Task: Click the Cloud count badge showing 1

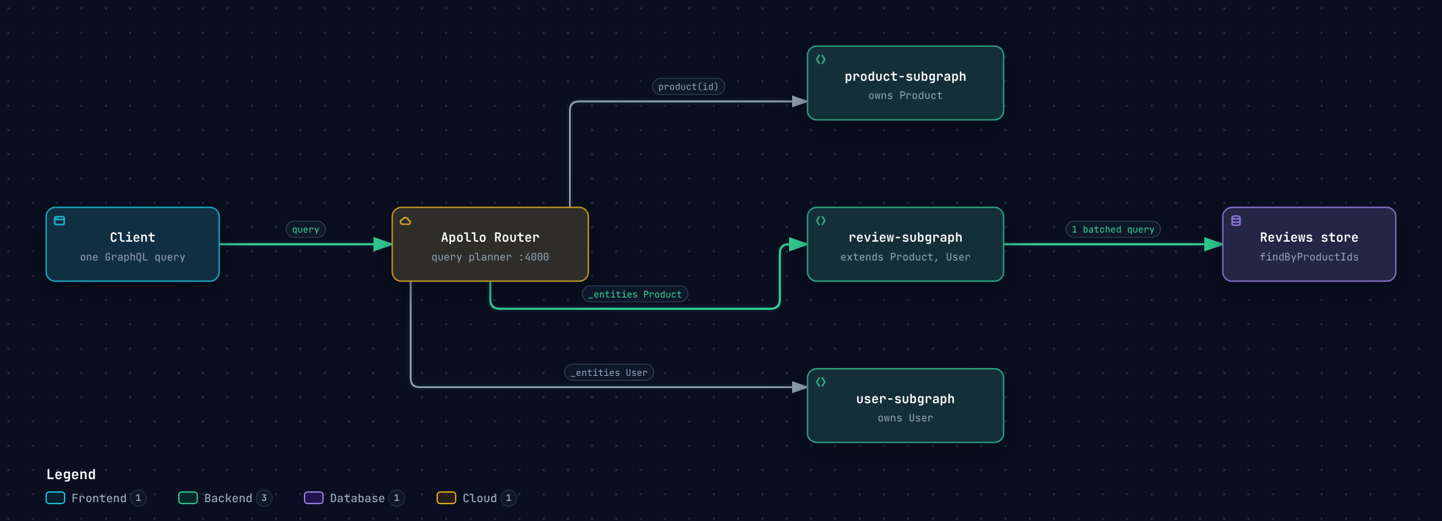Action: pos(509,498)
